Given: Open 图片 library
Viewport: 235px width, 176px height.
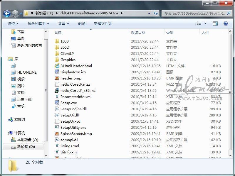Looking at the screenshot, I should [21, 86].
